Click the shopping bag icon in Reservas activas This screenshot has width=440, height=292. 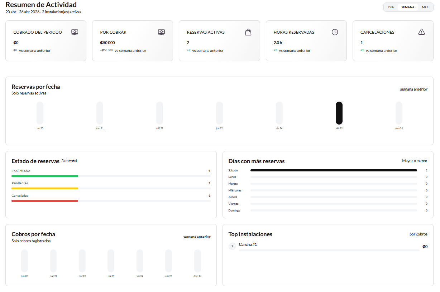point(248,32)
